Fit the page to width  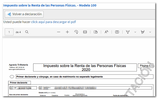(x=85, y=32)
